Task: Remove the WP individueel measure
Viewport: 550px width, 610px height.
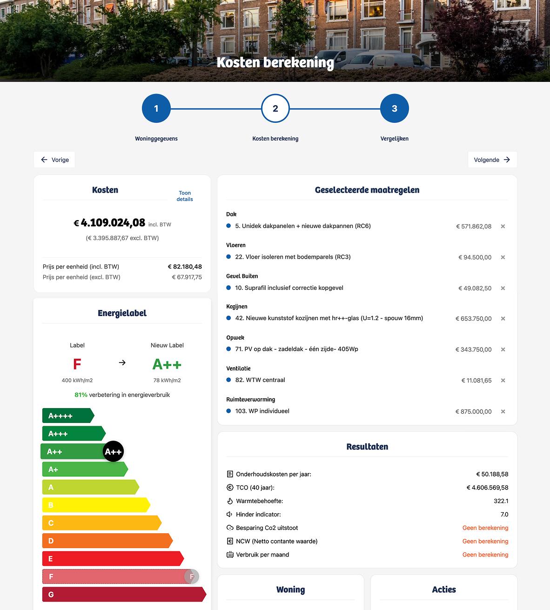Action: point(503,411)
